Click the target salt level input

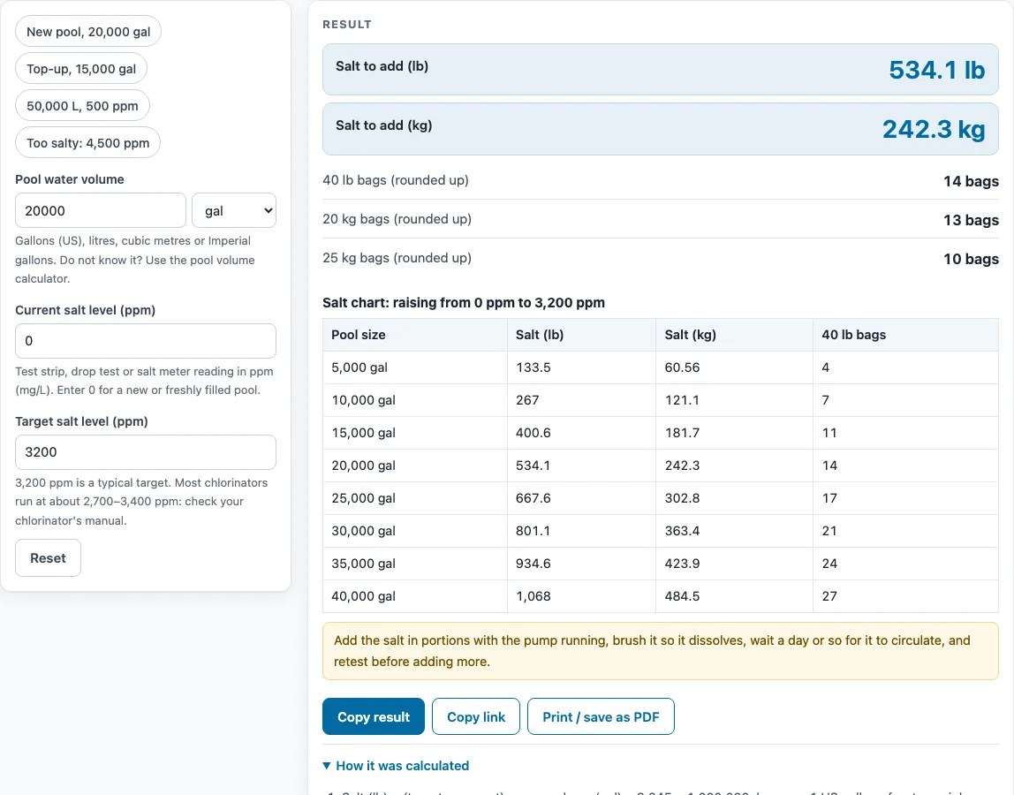(x=146, y=452)
